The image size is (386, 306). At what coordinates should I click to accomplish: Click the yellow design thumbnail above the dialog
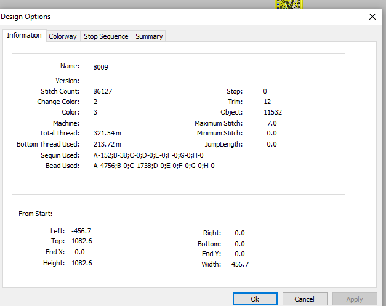(x=289, y=4)
